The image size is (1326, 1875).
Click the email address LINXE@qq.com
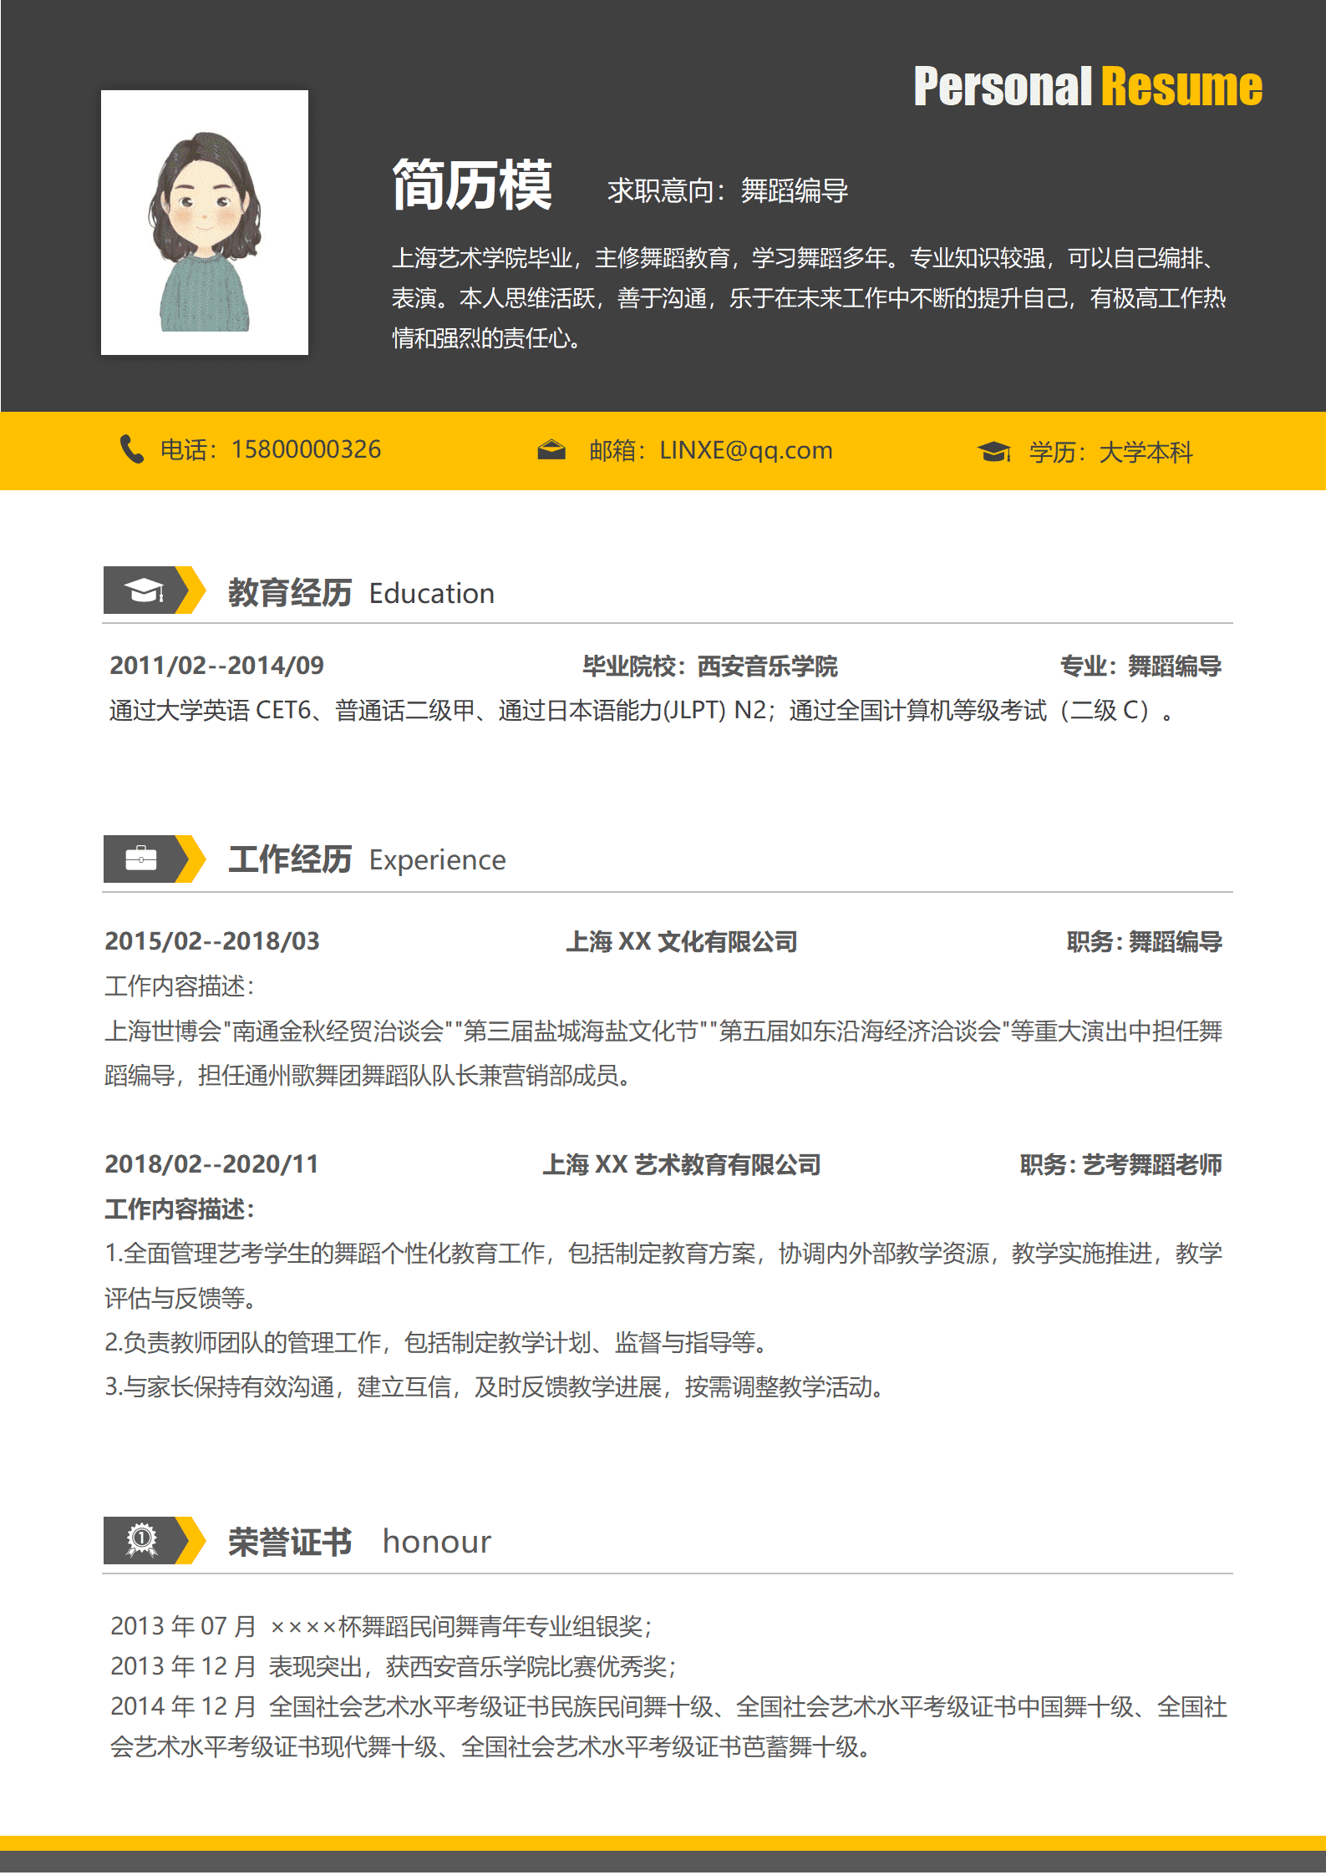click(x=746, y=450)
